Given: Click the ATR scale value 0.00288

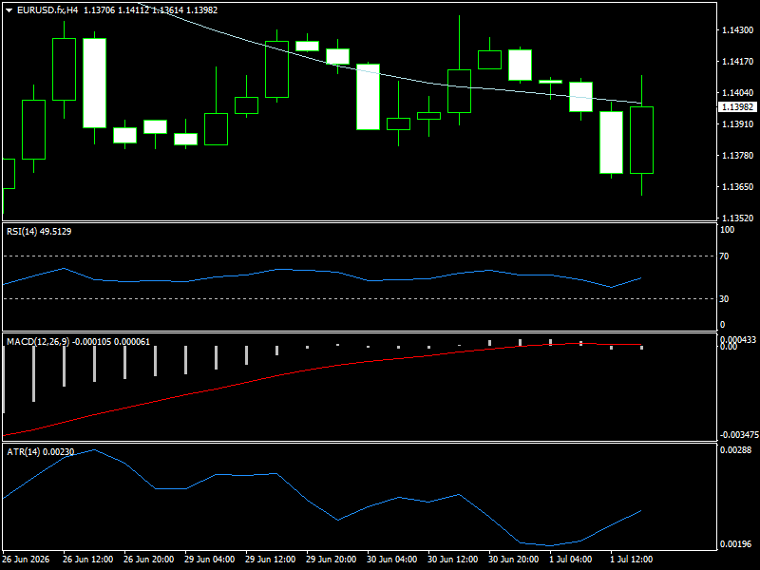Looking at the screenshot, I should pos(735,450).
